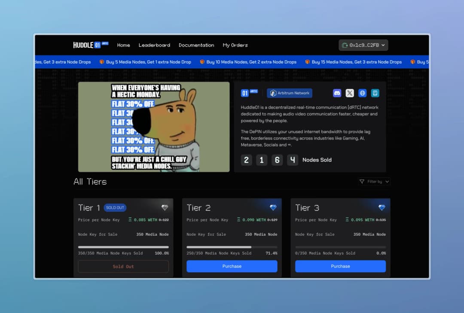Click the Tier 2 sales progress bar

pyautogui.click(x=232, y=247)
